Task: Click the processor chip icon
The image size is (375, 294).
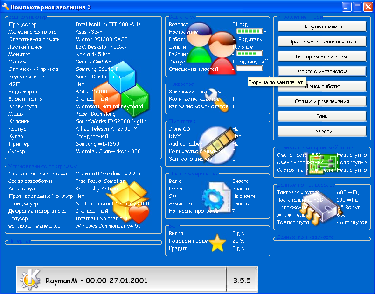Action: point(320,208)
